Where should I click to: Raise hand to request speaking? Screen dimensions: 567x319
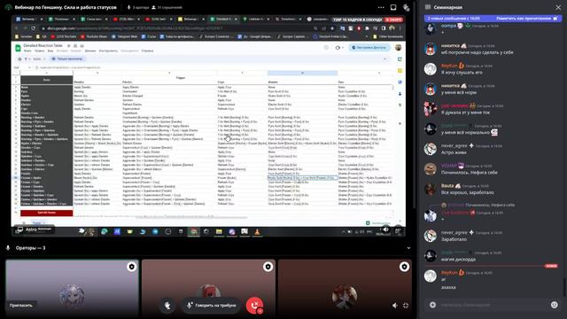coord(167,306)
